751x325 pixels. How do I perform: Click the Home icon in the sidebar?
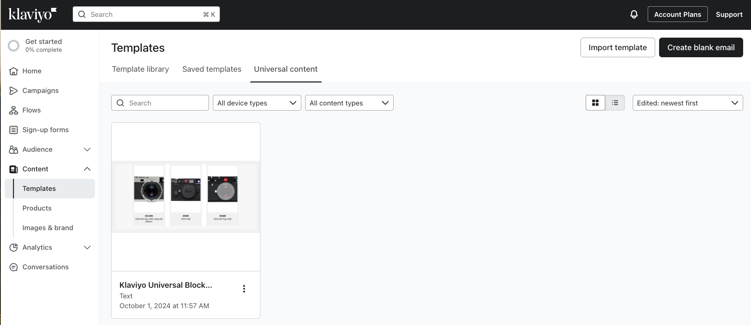pyautogui.click(x=14, y=71)
